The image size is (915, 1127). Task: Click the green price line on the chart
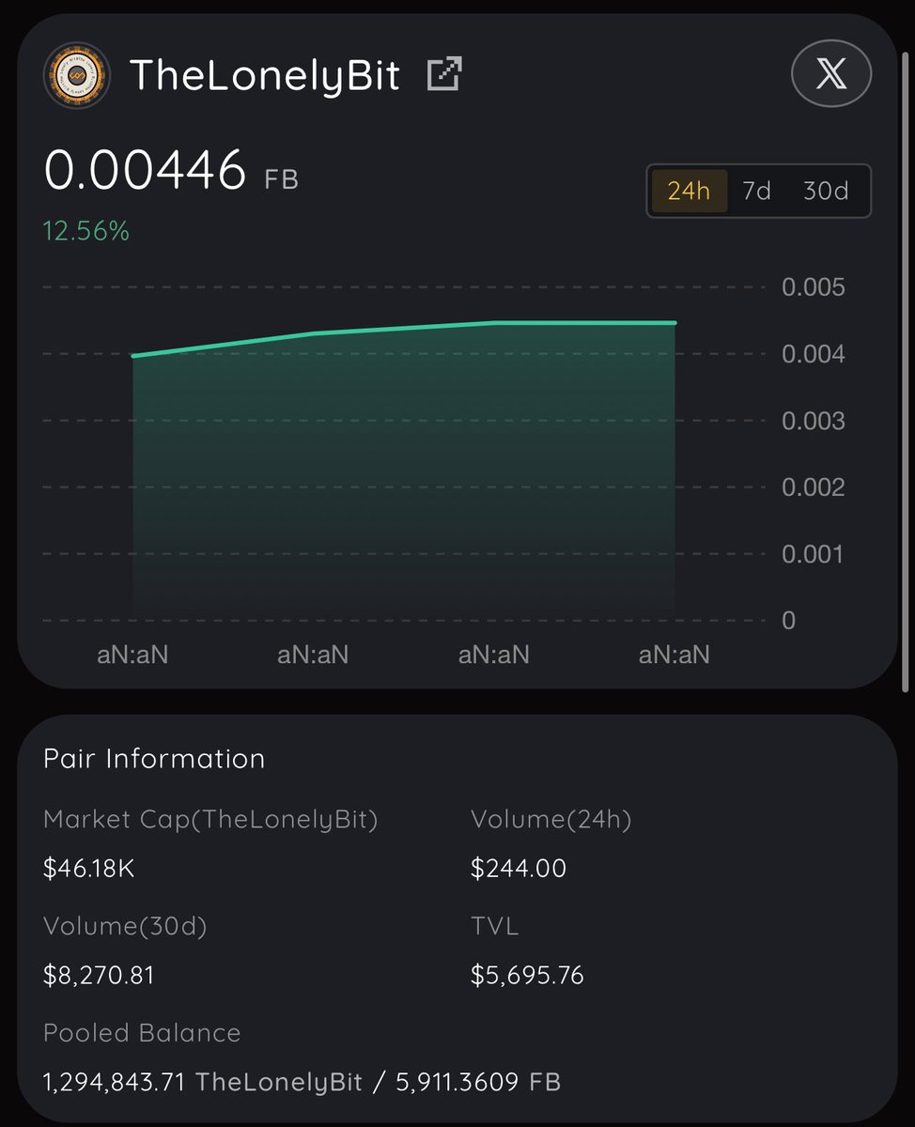click(404, 331)
